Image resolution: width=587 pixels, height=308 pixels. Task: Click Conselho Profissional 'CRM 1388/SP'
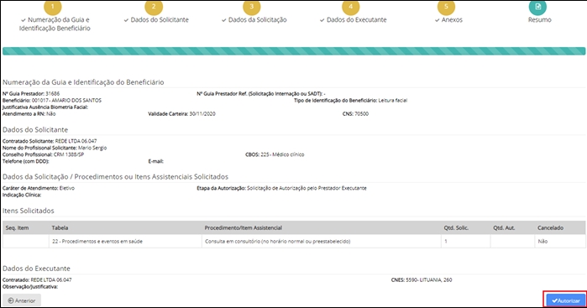click(69, 154)
